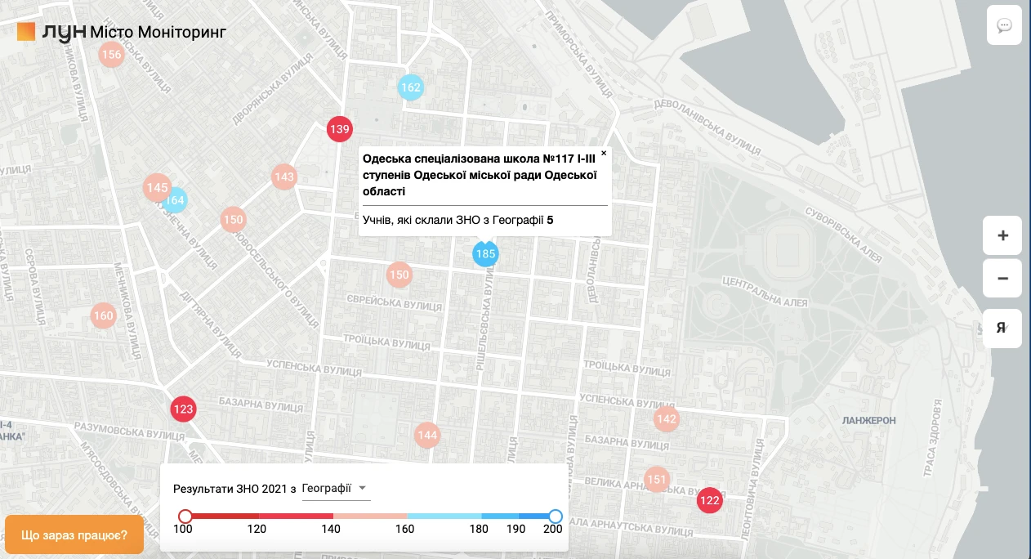Click the pink marker labeled 156
Viewport: 1031px width, 559px height.
click(111, 56)
